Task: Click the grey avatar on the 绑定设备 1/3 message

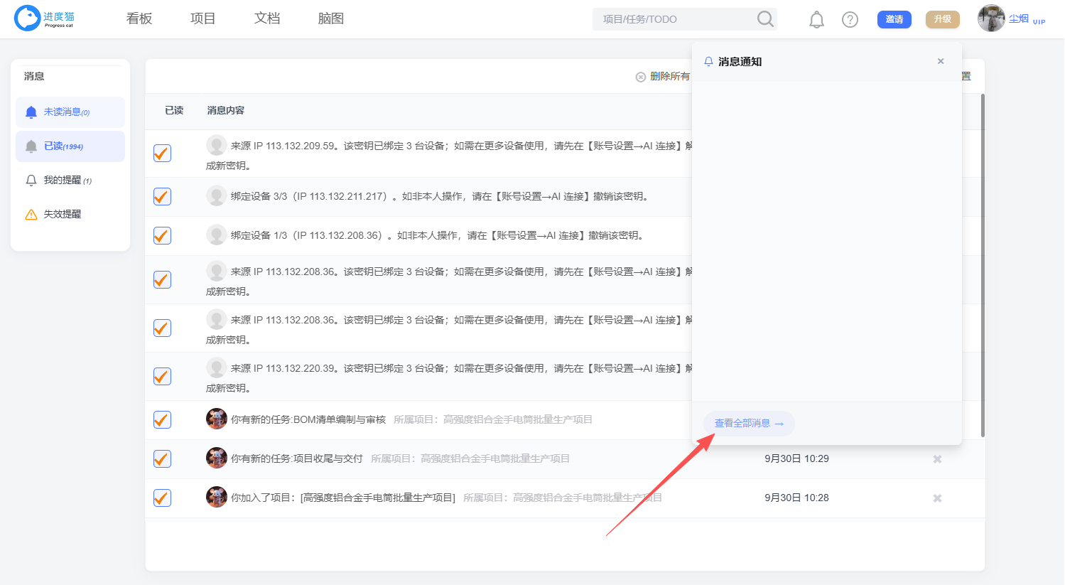Action: [217, 235]
